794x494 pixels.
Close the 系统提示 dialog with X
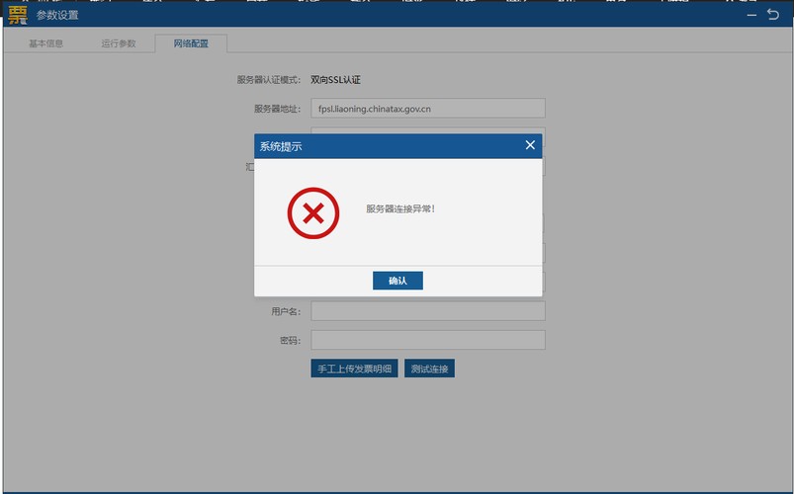click(530, 145)
